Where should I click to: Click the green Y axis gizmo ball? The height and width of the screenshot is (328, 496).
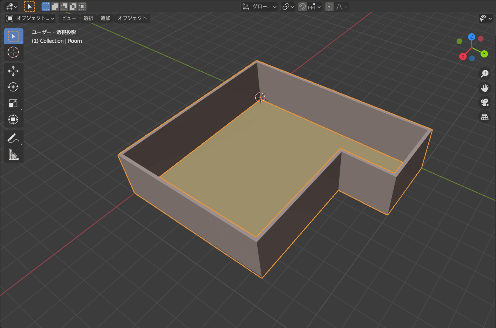484,54
